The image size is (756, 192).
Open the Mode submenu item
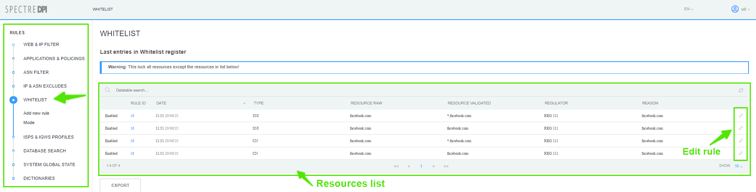tap(29, 123)
